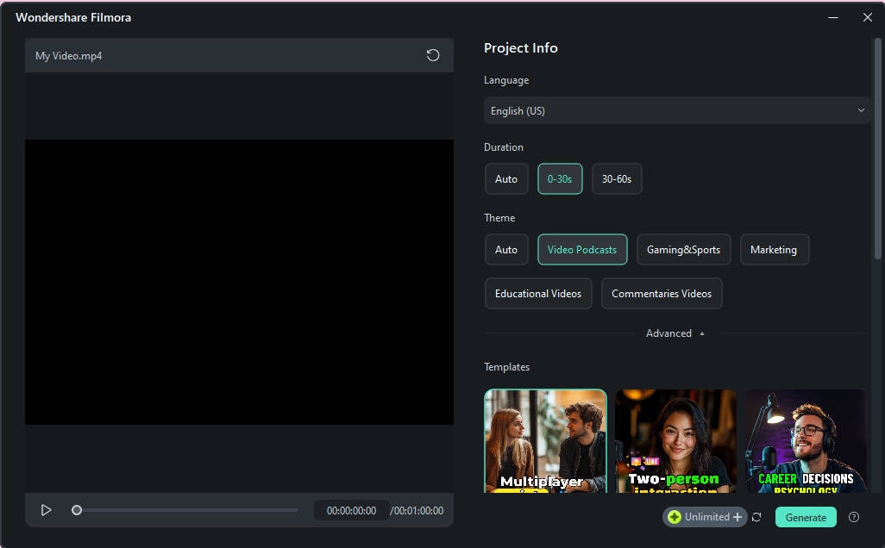The image size is (885, 548).
Task: Click the total duration text /00:01:00:00
Action: [x=417, y=511]
